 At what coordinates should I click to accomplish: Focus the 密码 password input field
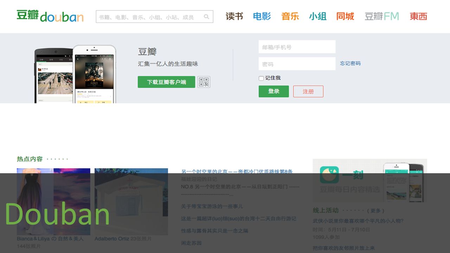pyautogui.click(x=297, y=64)
